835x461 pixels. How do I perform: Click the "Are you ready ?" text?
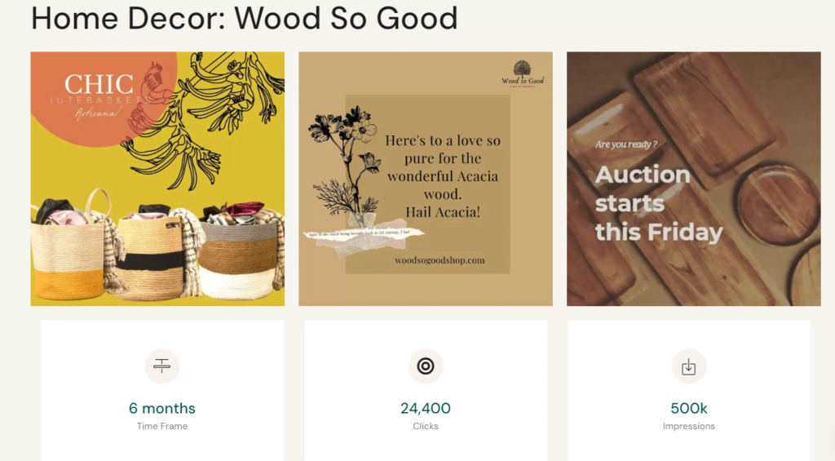[626, 144]
